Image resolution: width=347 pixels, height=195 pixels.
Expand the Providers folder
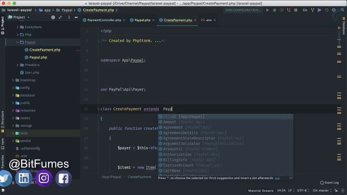coord(17,65)
